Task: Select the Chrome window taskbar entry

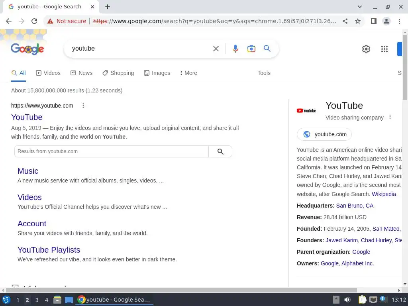Action: 114,300
